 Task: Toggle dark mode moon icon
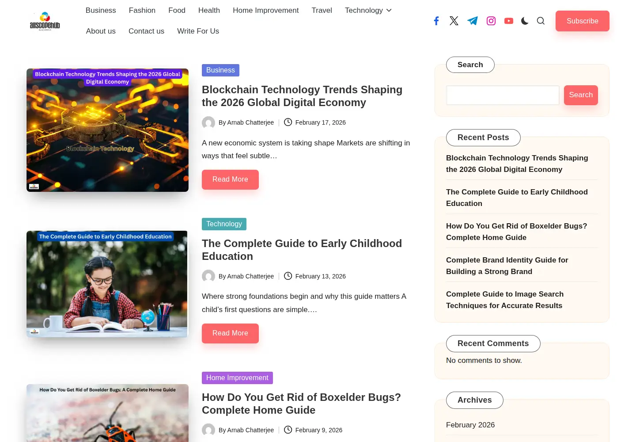(x=525, y=21)
